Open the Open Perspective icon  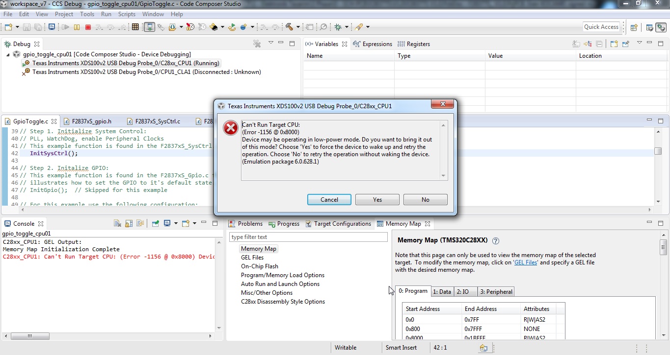[634, 27]
